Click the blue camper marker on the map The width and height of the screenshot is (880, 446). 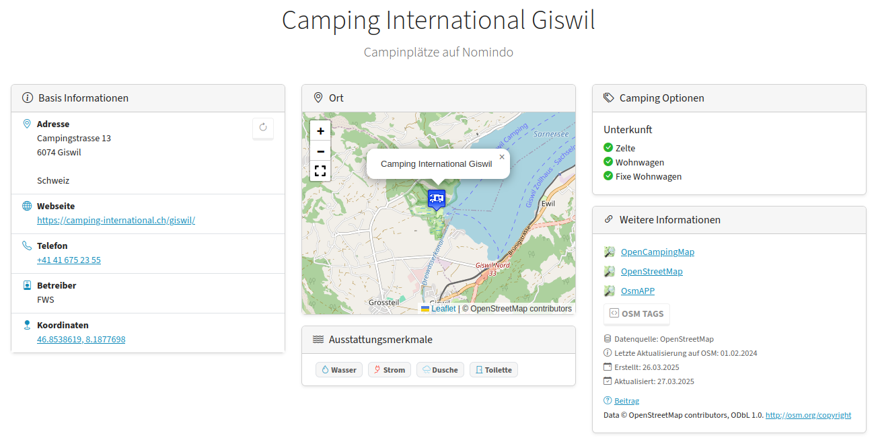tap(437, 199)
